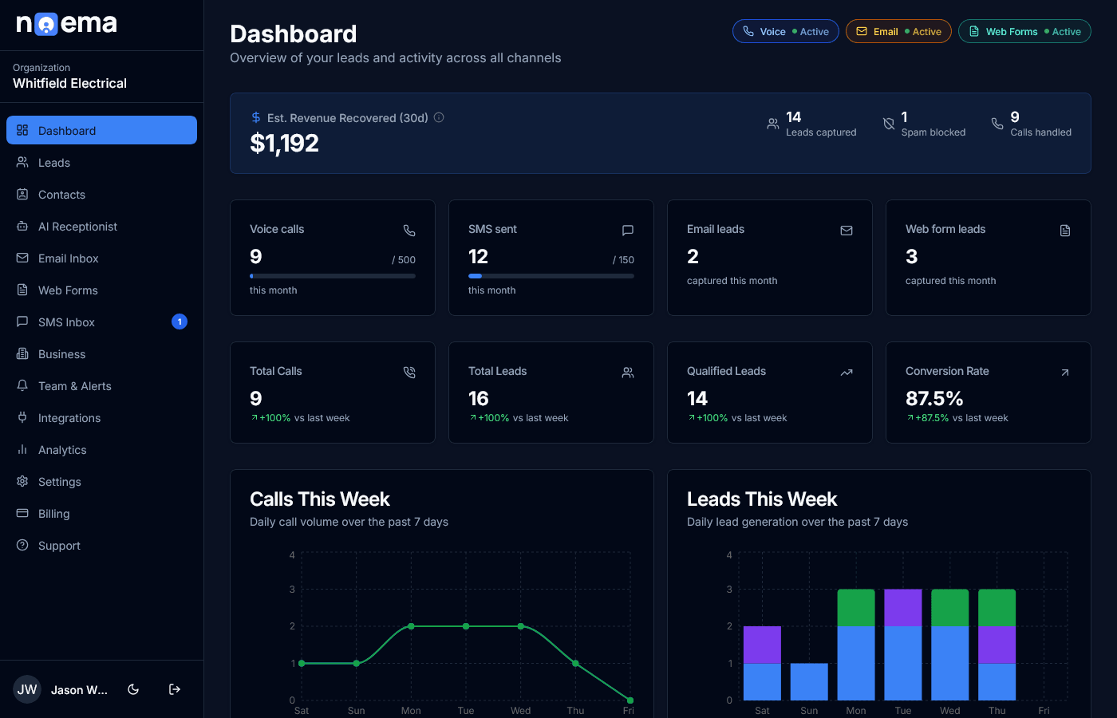
Task: Click message icon in SMS sent card
Action: click(x=628, y=231)
